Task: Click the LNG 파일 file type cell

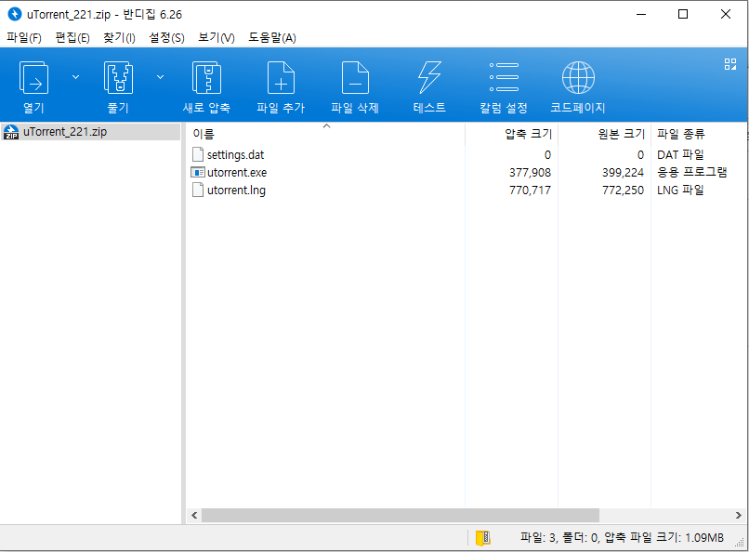Action: (x=680, y=191)
